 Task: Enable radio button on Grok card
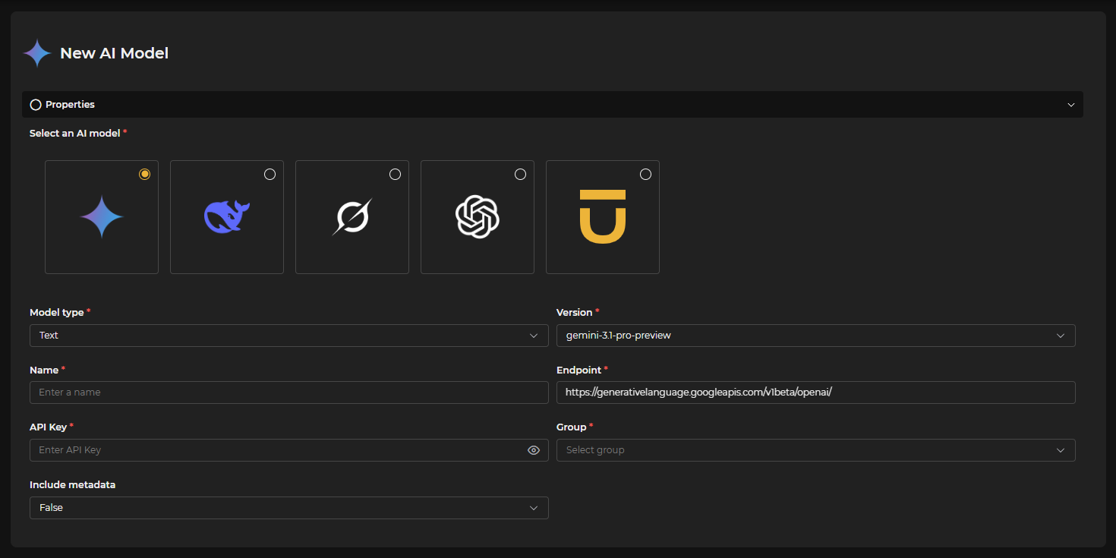pos(395,174)
